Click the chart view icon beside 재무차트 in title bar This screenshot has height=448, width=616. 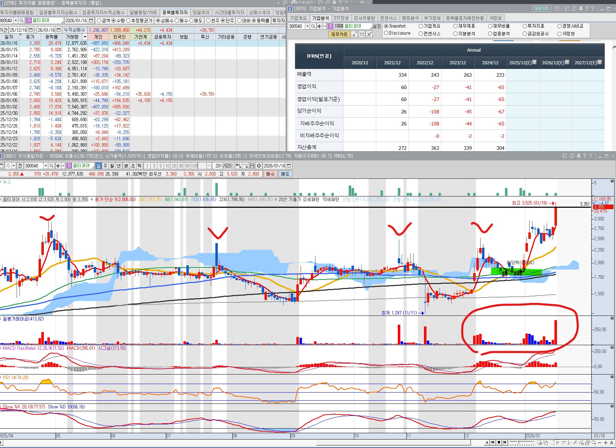pos(557,8)
